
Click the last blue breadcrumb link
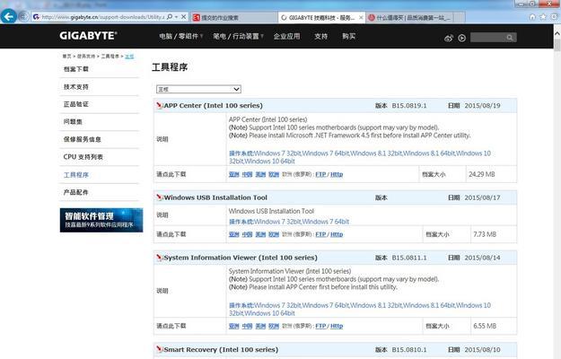(129, 57)
